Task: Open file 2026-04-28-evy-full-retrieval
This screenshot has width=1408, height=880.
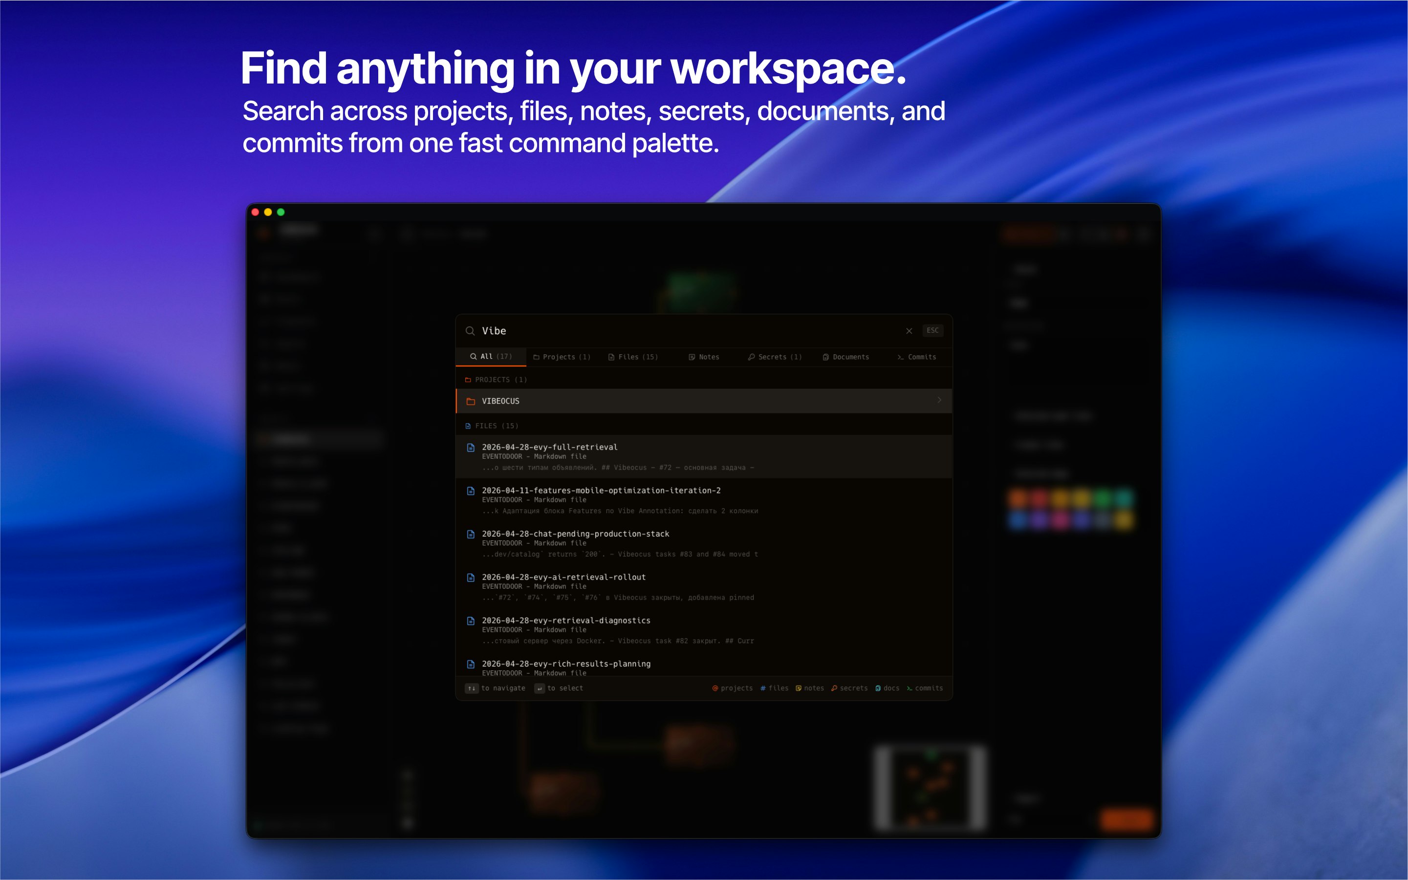Action: tap(704, 457)
